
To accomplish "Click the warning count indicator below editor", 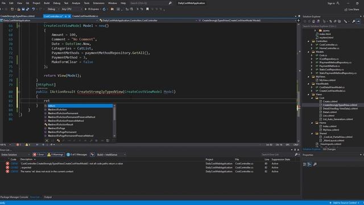I will coord(28,145).
